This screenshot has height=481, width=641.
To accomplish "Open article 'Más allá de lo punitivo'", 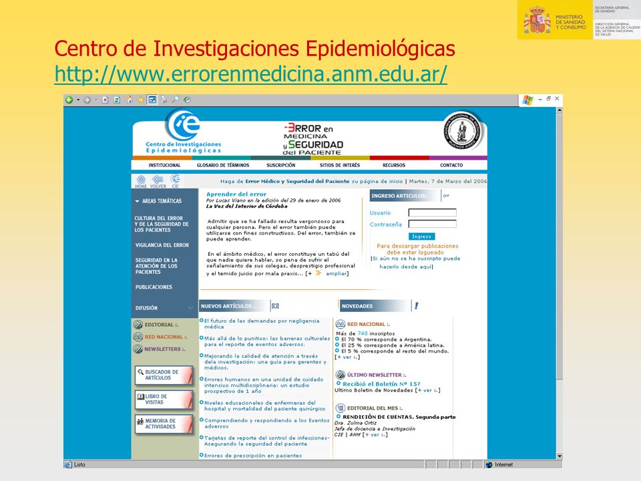I will pyautogui.click(x=267, y=341).
